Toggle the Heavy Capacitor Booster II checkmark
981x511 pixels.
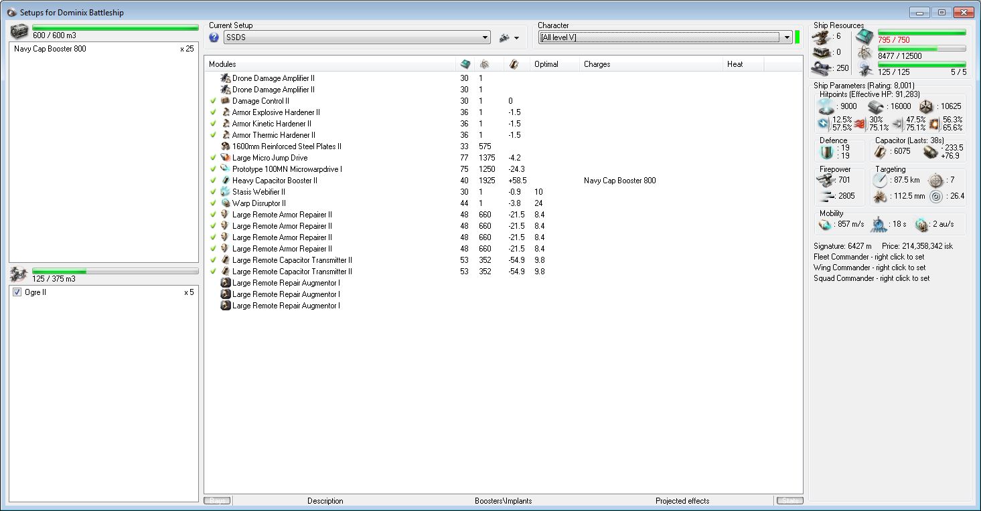(x=213, y=181)
